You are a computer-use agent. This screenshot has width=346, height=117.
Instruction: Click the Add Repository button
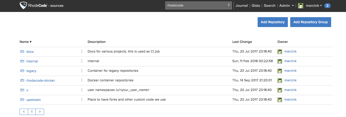[272, 22]
